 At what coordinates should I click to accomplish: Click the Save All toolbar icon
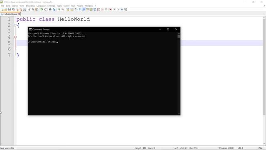[13, 9]
